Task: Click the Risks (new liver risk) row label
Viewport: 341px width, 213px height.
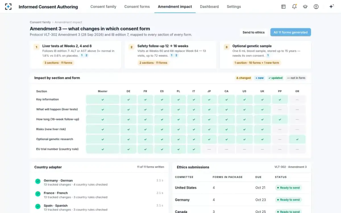Action: point(51,129)
